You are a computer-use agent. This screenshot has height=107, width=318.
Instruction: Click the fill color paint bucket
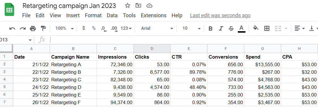[x=256, y=28]
